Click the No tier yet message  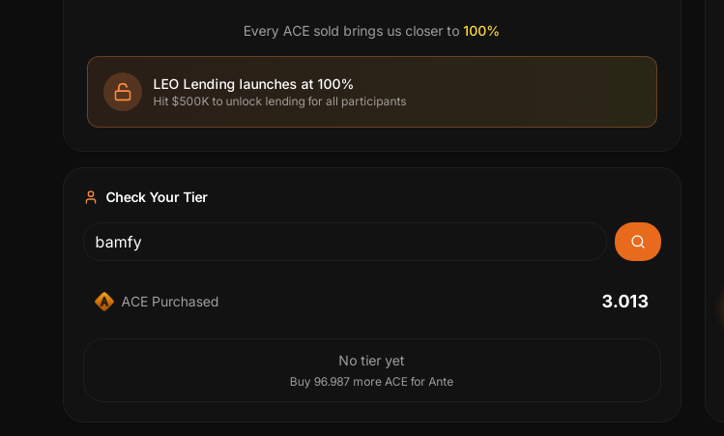[371, 361]
